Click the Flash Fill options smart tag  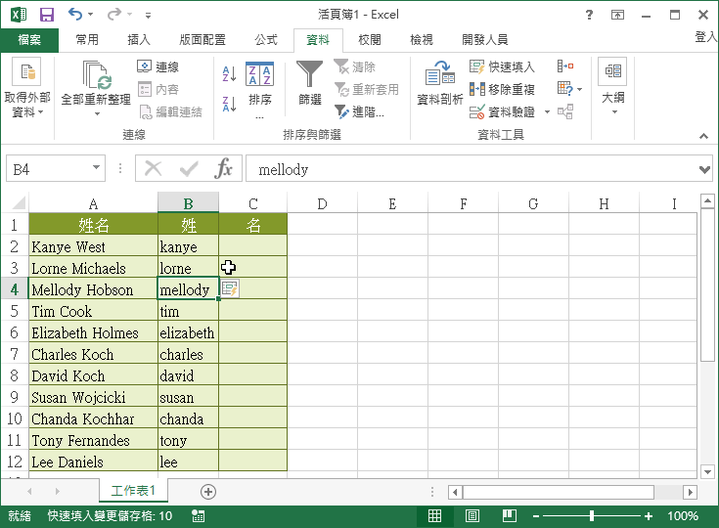(x=230, y=288)
